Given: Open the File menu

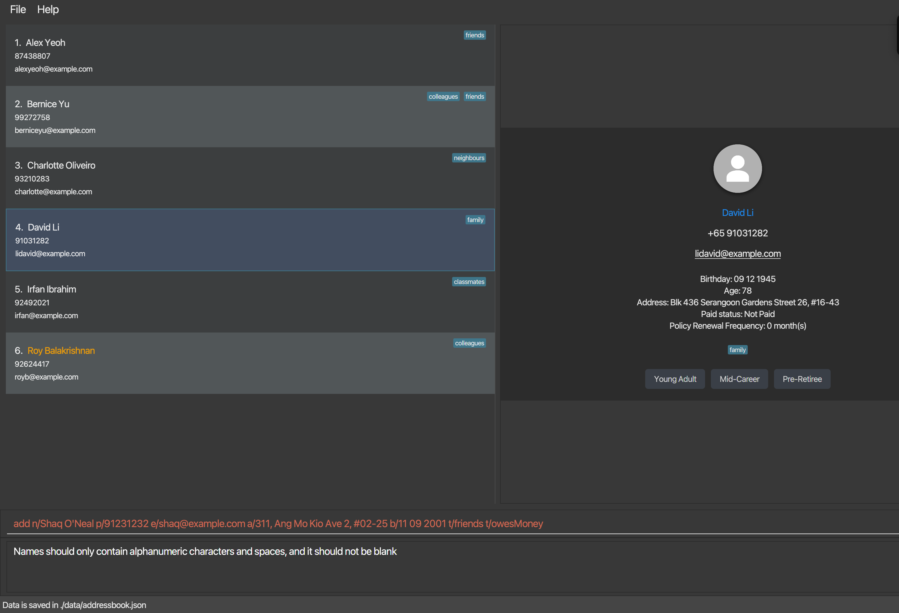Looking at the screenshot, I should [x=18, y=9].
